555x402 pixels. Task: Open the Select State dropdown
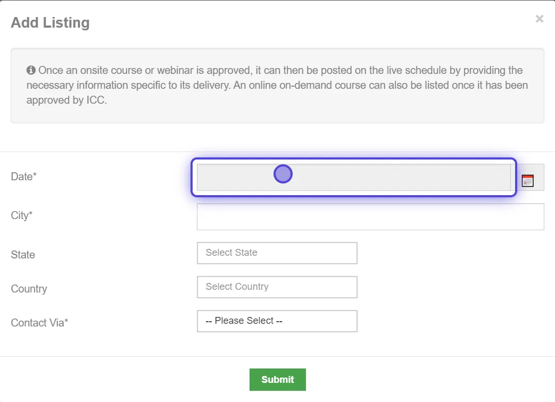(277, 253)
